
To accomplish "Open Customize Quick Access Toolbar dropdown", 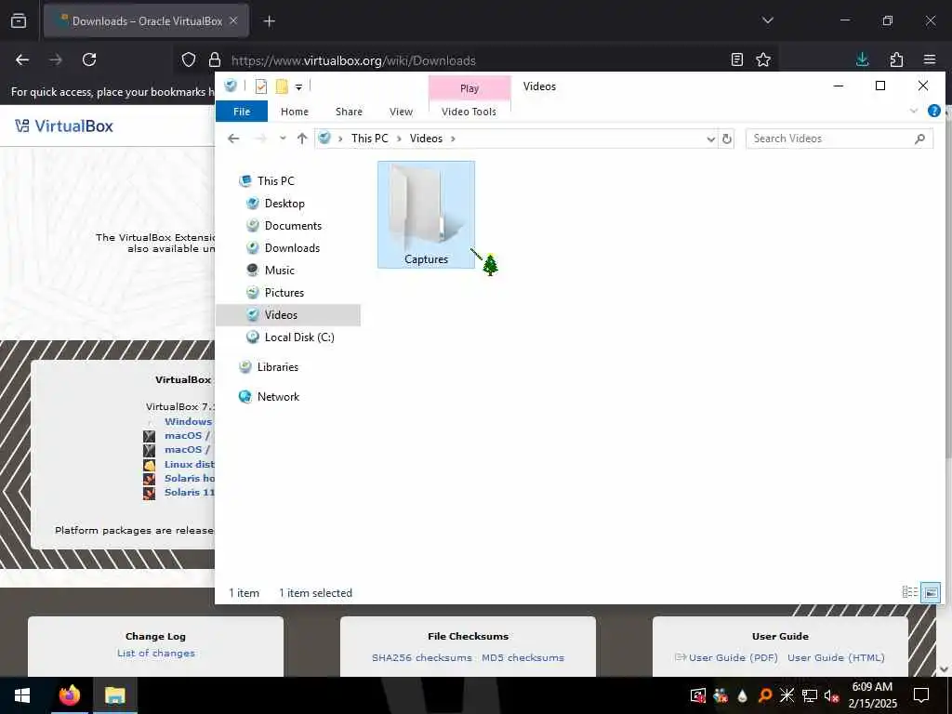I will [298, 87].
